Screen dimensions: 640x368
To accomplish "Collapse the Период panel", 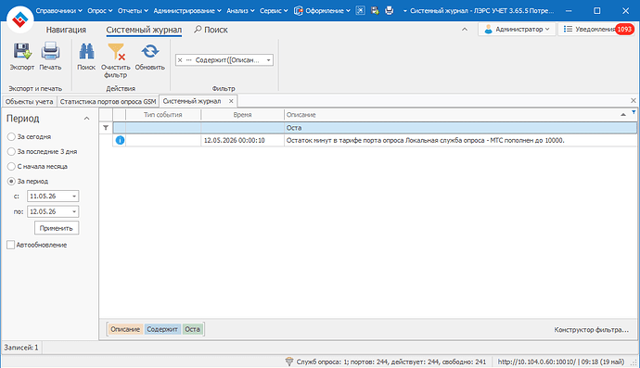I will coord(86,119).
